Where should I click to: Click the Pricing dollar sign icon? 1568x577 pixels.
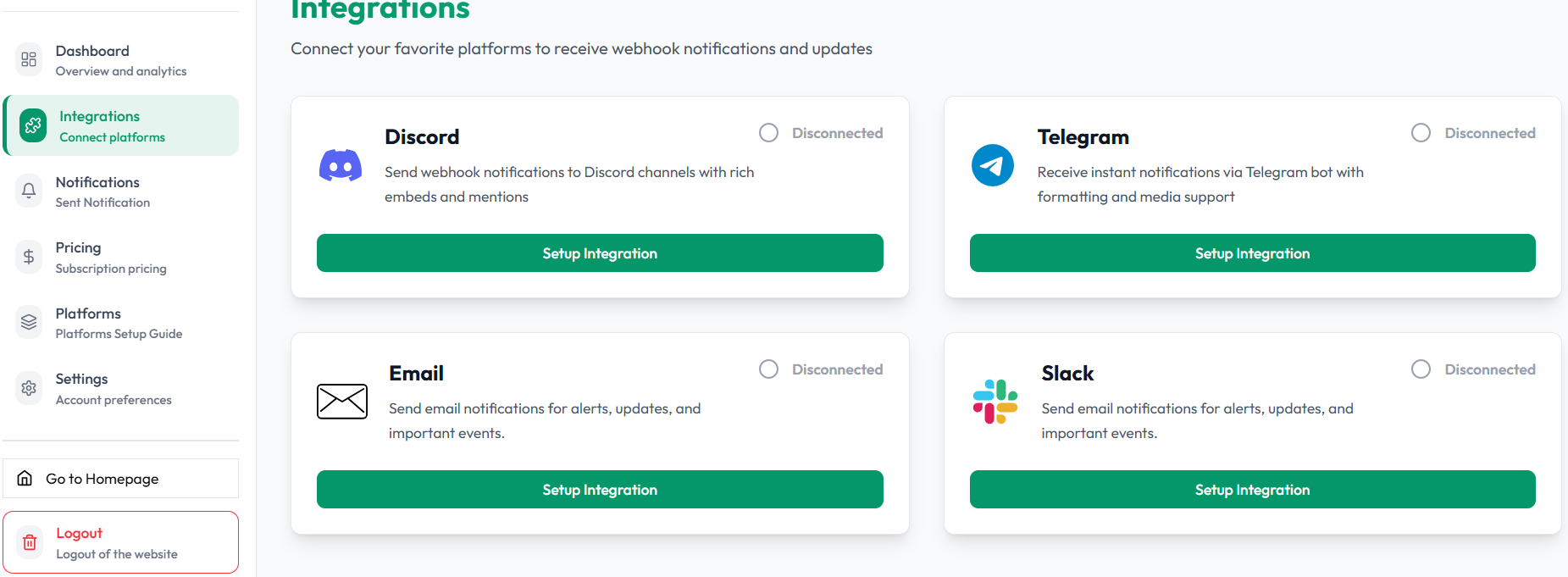[29, 257]
